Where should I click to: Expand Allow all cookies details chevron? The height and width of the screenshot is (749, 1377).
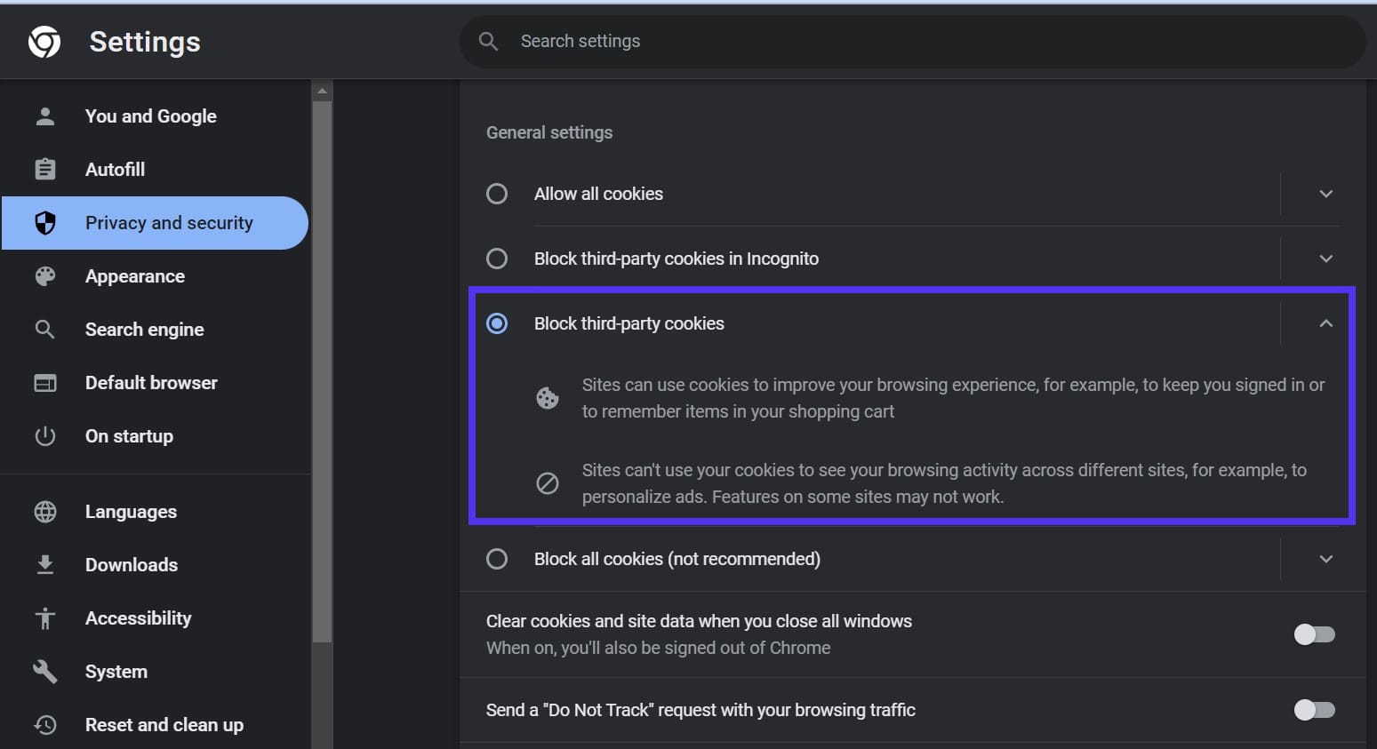(x=1326, y=194)
